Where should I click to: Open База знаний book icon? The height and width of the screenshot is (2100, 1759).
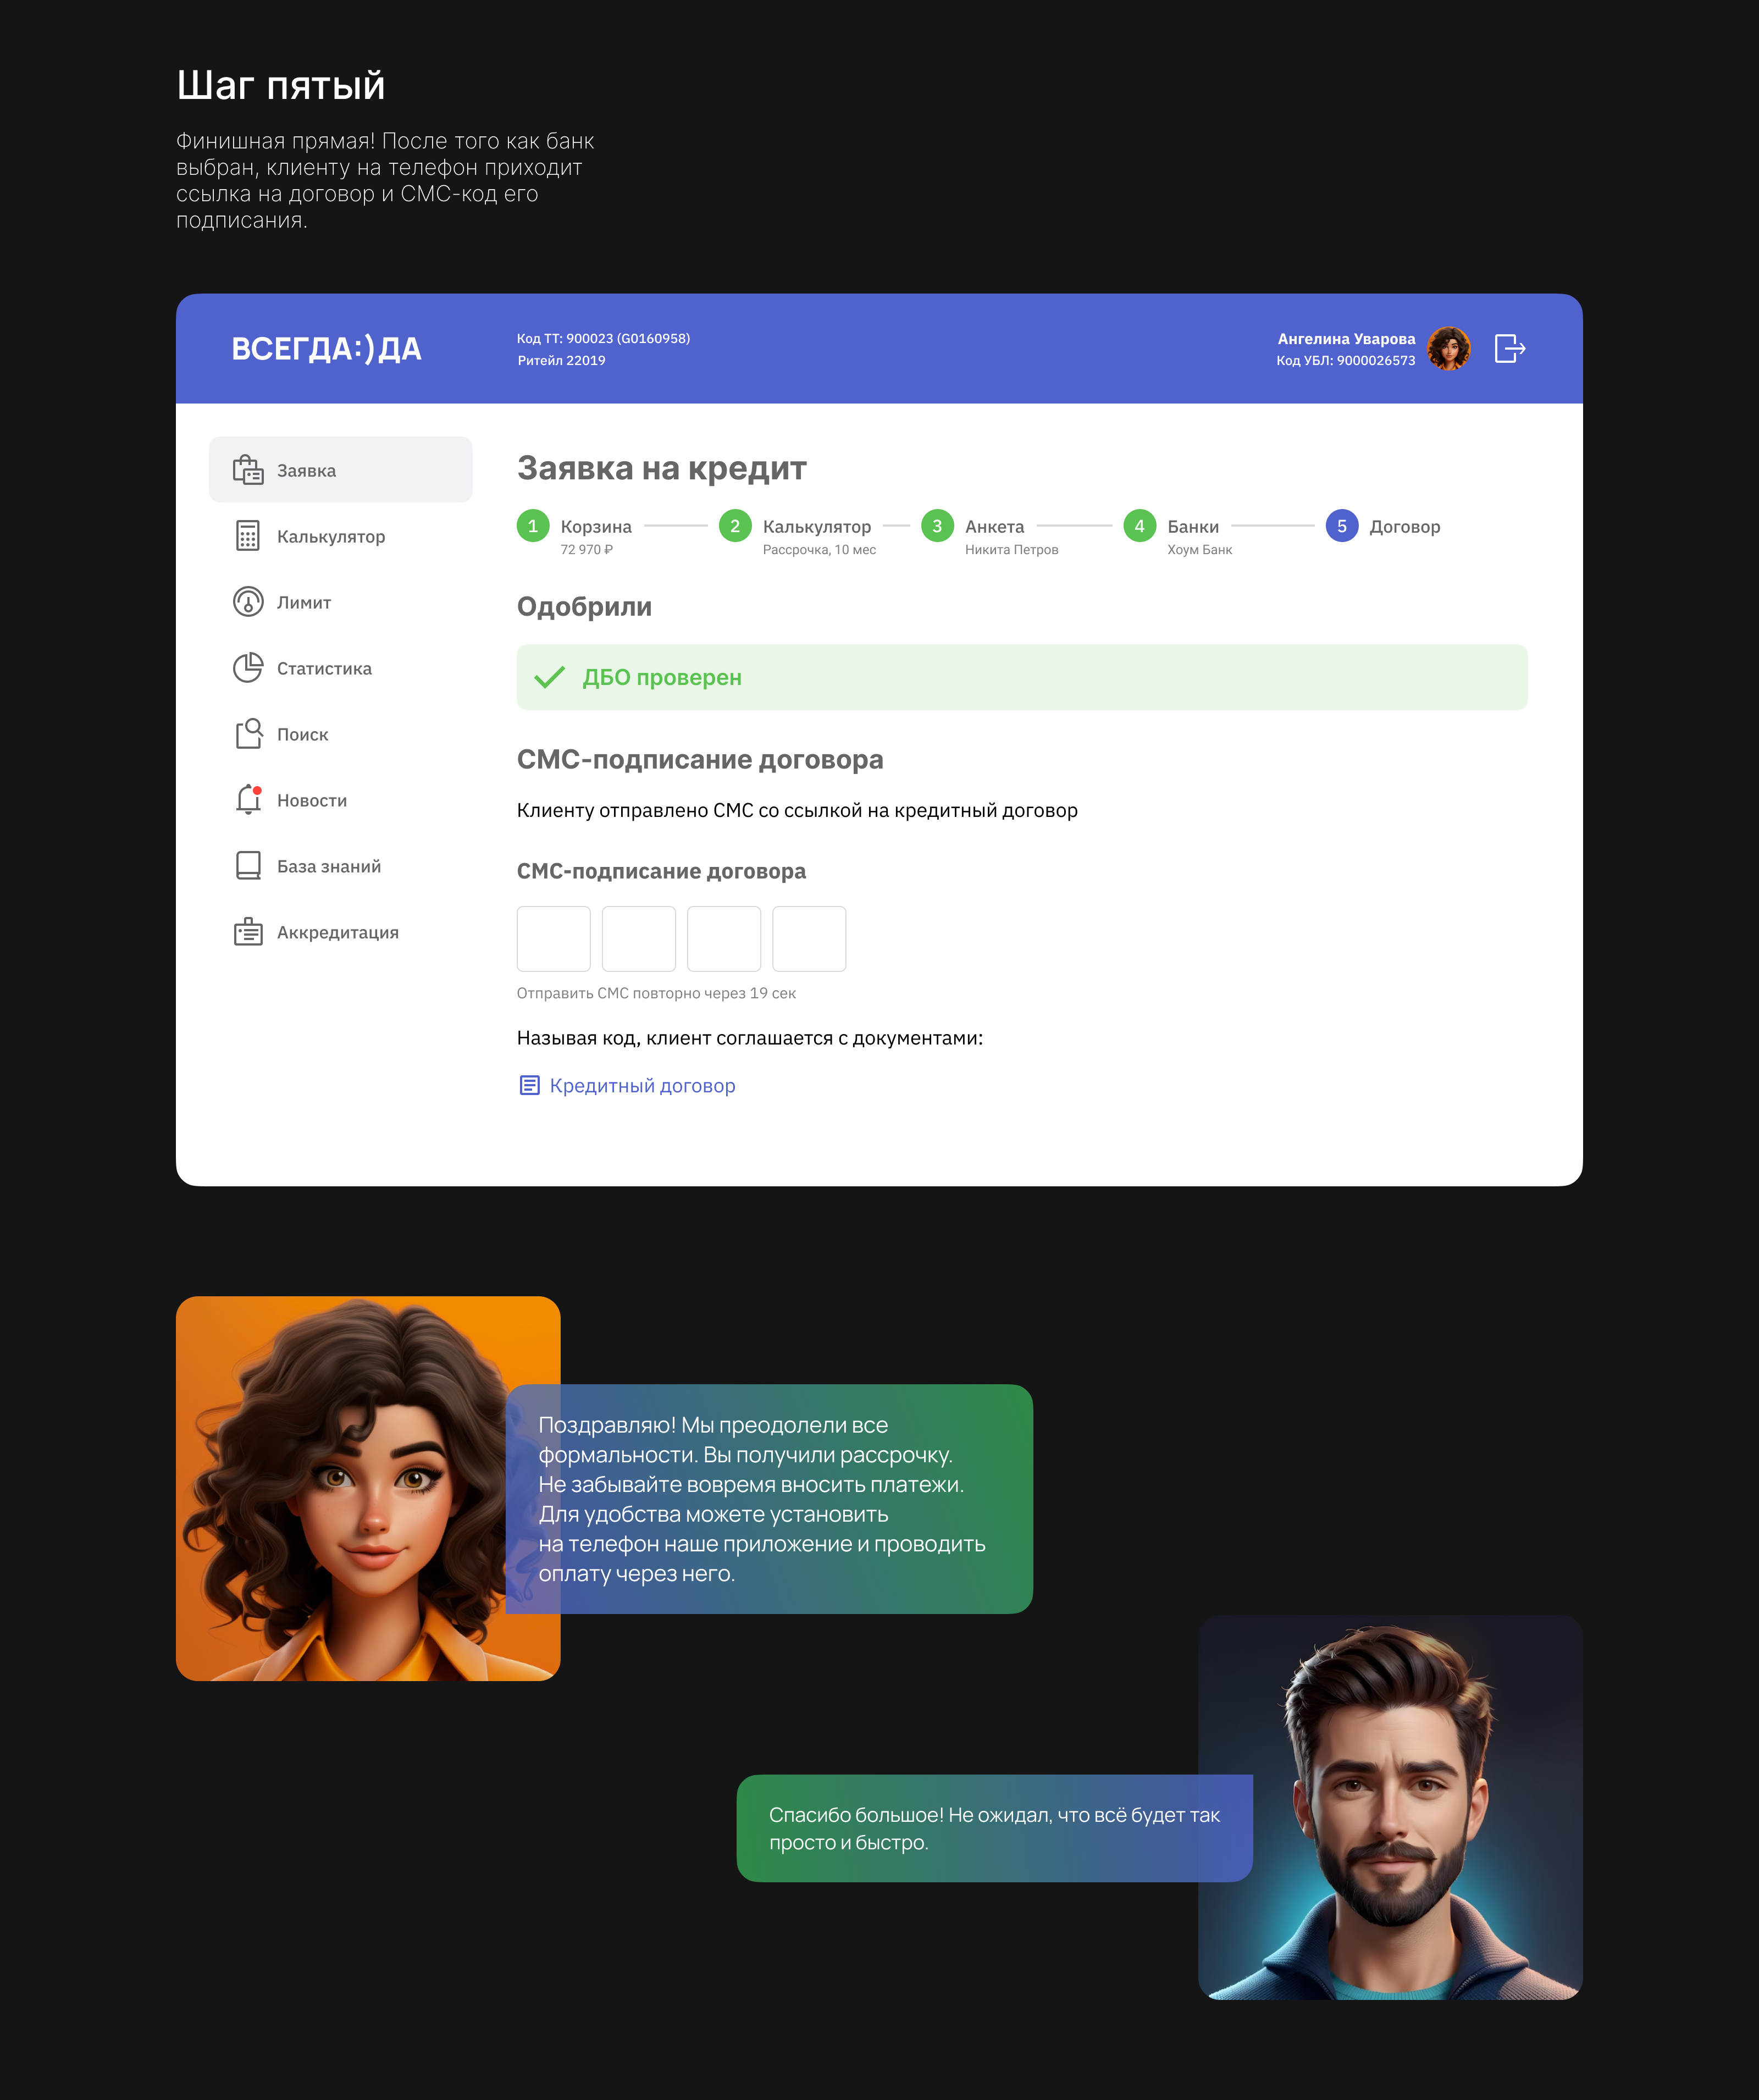click(248, 866)
